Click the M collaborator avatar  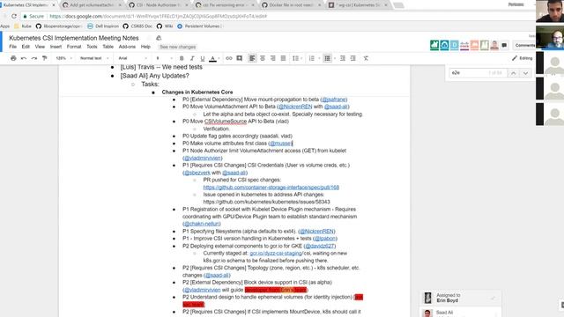(x=484, y=45)
